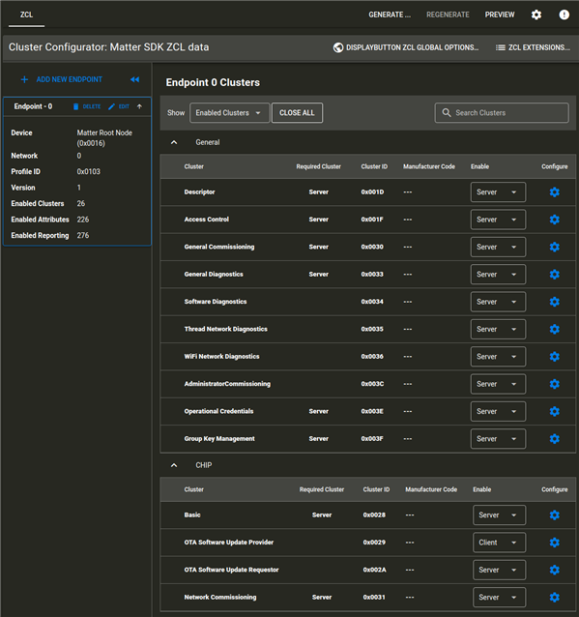Configure the Descriptor cluster gear icon
This screenshot has height=617, width=579.
[555, 192]
